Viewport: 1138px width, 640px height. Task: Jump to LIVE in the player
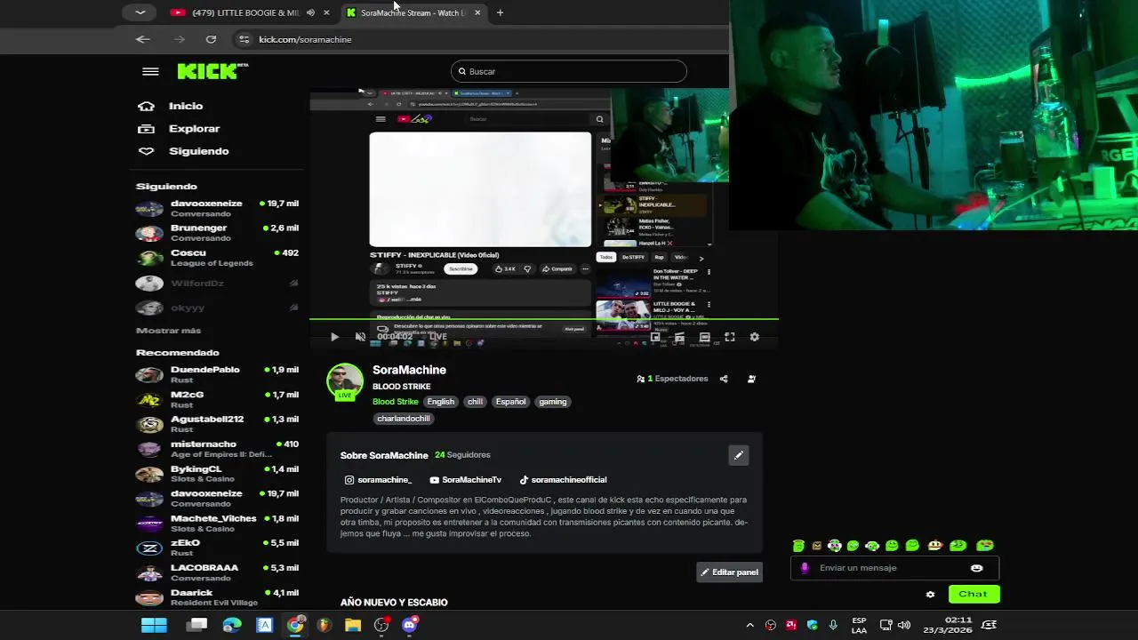click(438, 337)
